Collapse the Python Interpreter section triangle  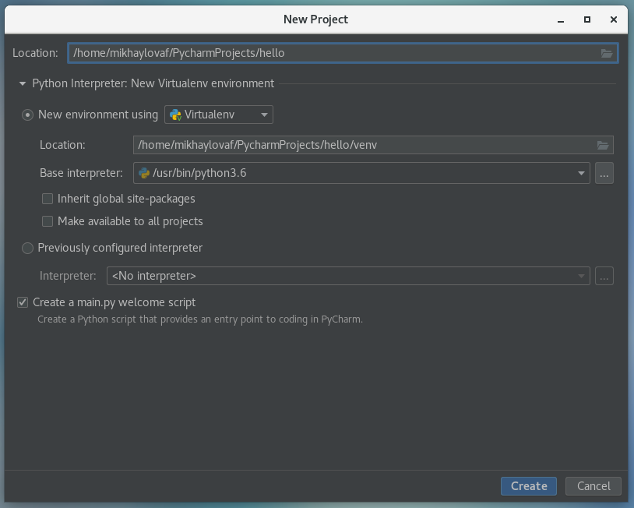point(23,83)
